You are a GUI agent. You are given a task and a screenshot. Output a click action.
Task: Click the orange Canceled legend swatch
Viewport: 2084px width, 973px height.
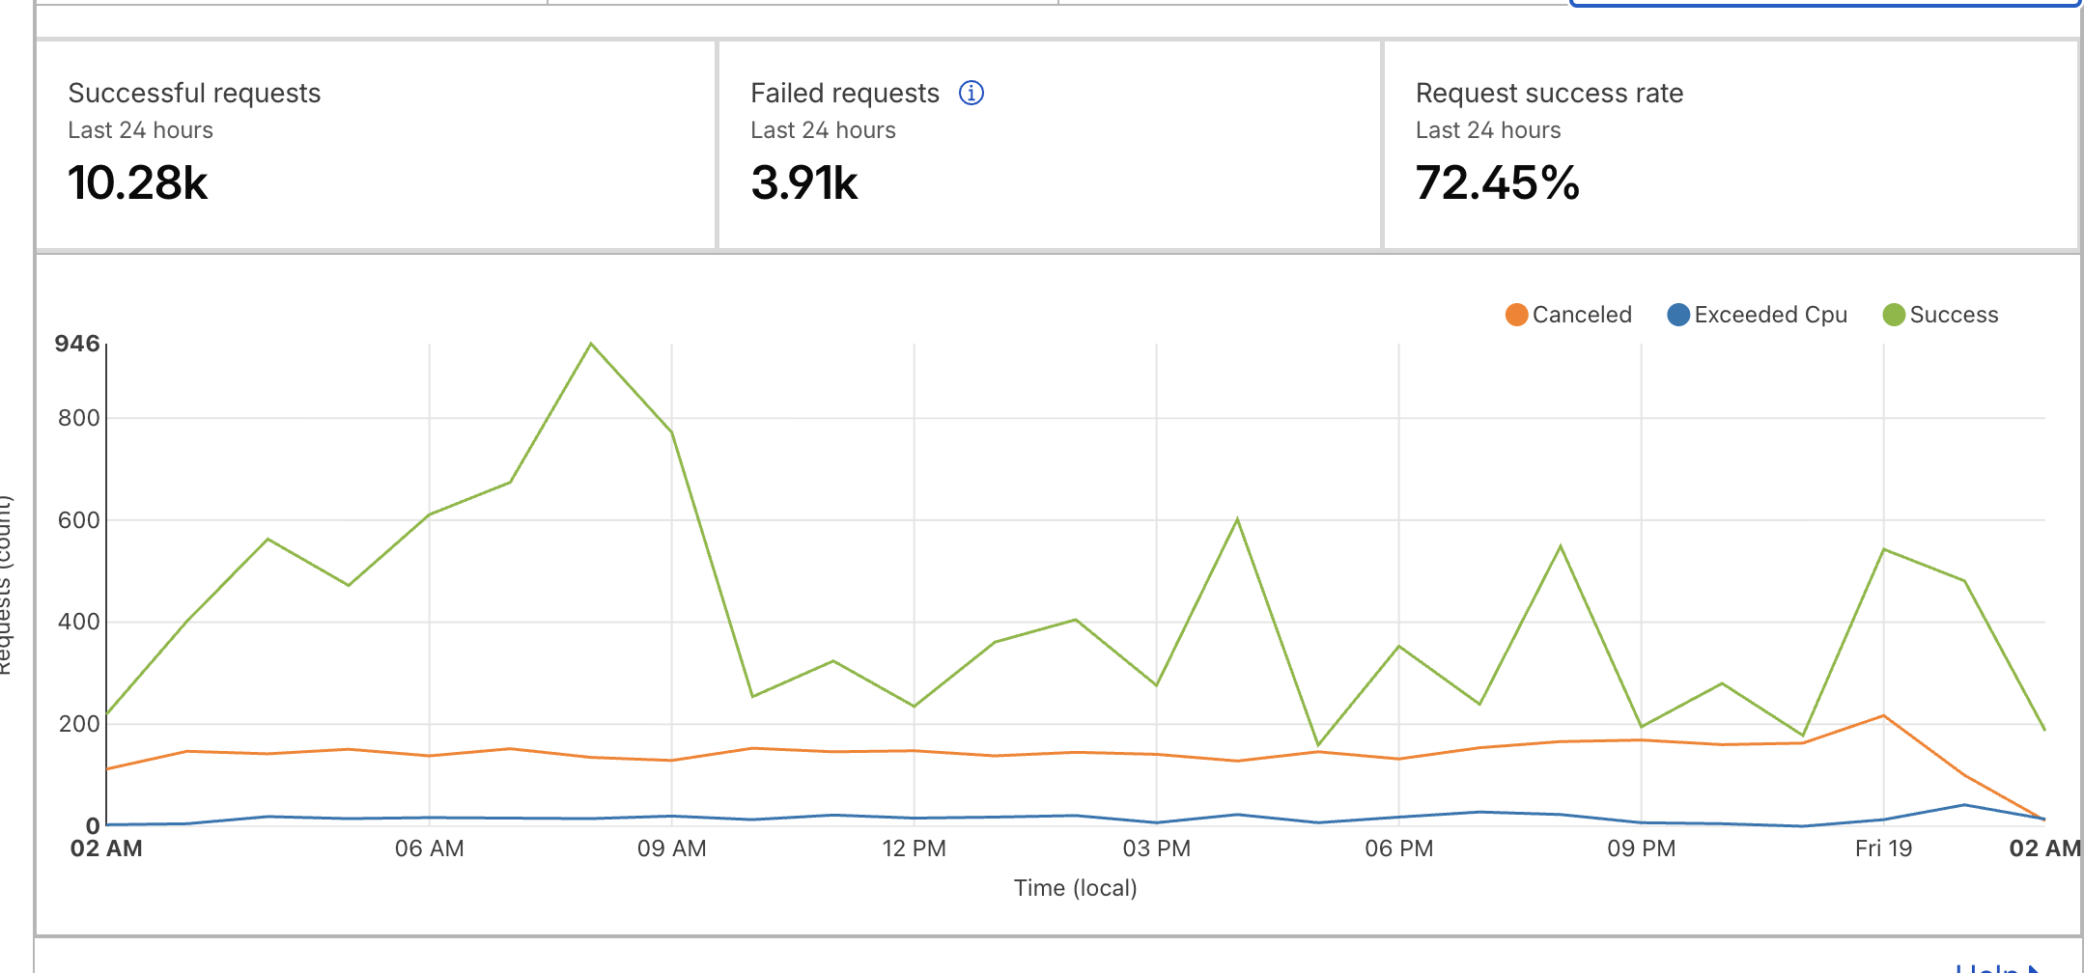pos(1516,315)
